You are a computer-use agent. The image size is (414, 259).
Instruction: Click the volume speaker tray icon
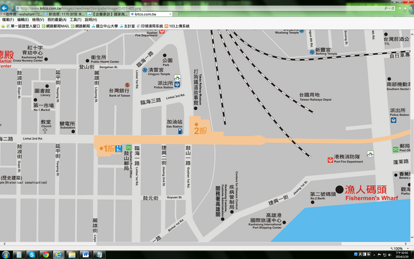pyautogui.click(x=390, y=255)
